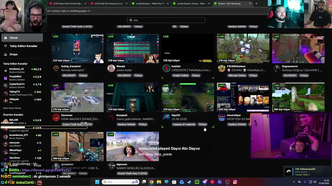The image size is (332, 186).
Task: Select Grand Theft Auto V tag under algoscan
Action: pyautogui.click(x=132, y=173)
